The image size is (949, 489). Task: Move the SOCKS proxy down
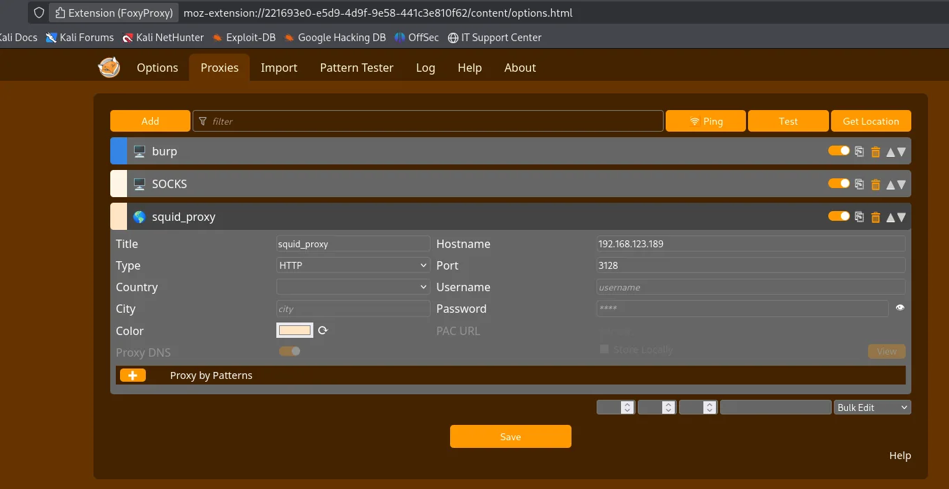(x=902, y=184)
